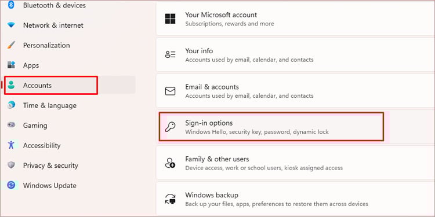Screen dimensions: 435x217
Task: Click the Accessibility figure icon
Action: point(11,145)
